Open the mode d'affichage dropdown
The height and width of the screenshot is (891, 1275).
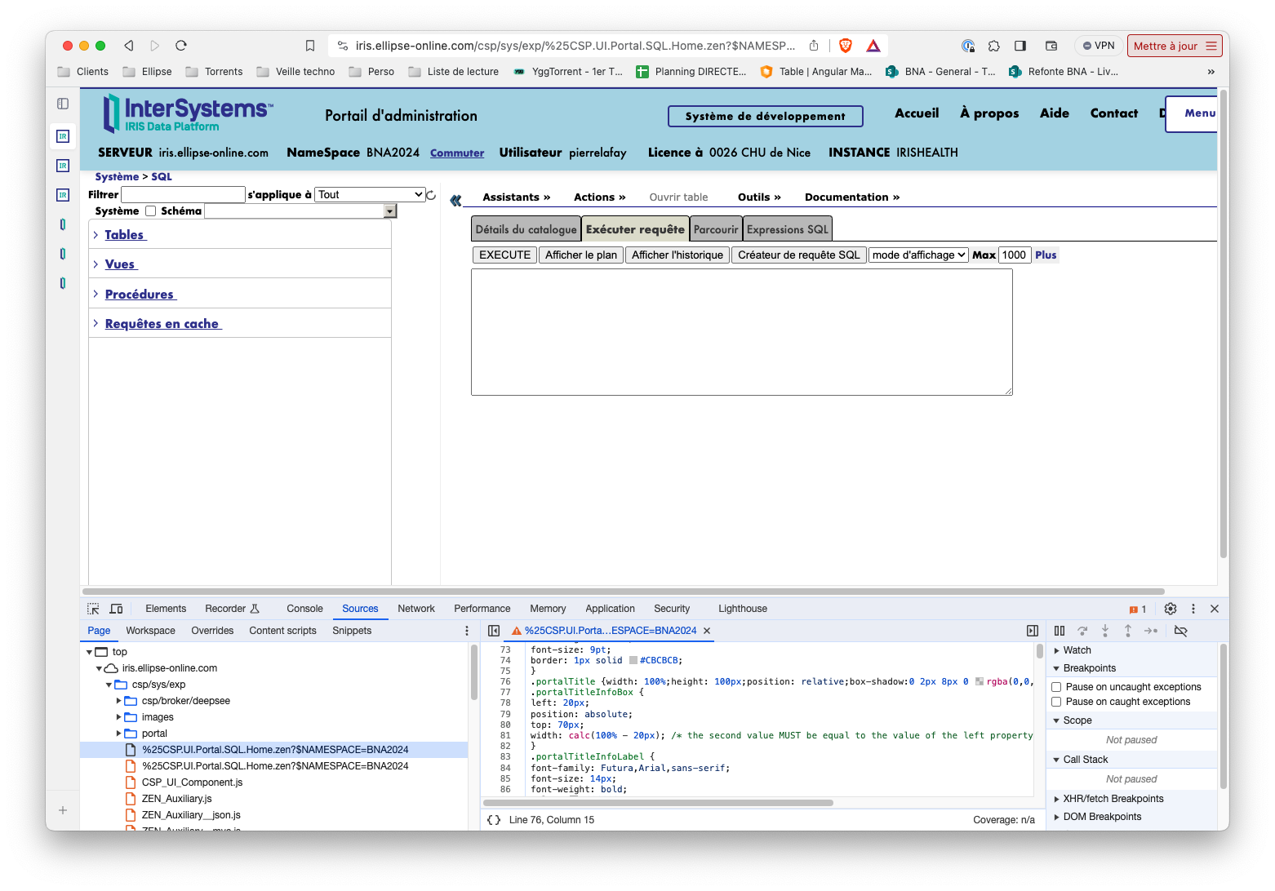[918, 255]
